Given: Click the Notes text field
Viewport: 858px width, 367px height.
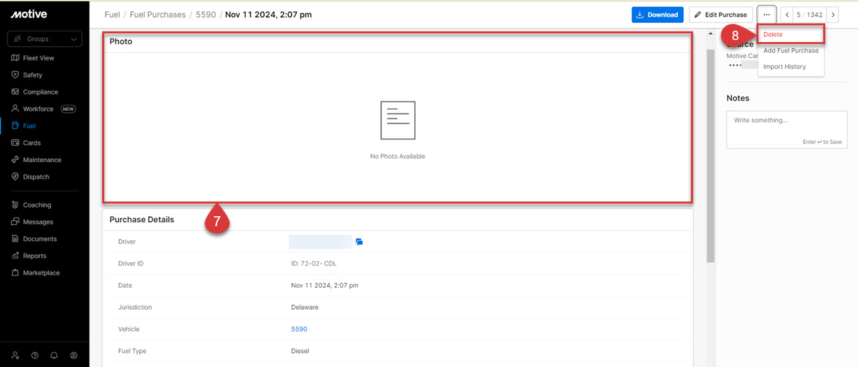Looking at the screenshot, I should (787, 129).
